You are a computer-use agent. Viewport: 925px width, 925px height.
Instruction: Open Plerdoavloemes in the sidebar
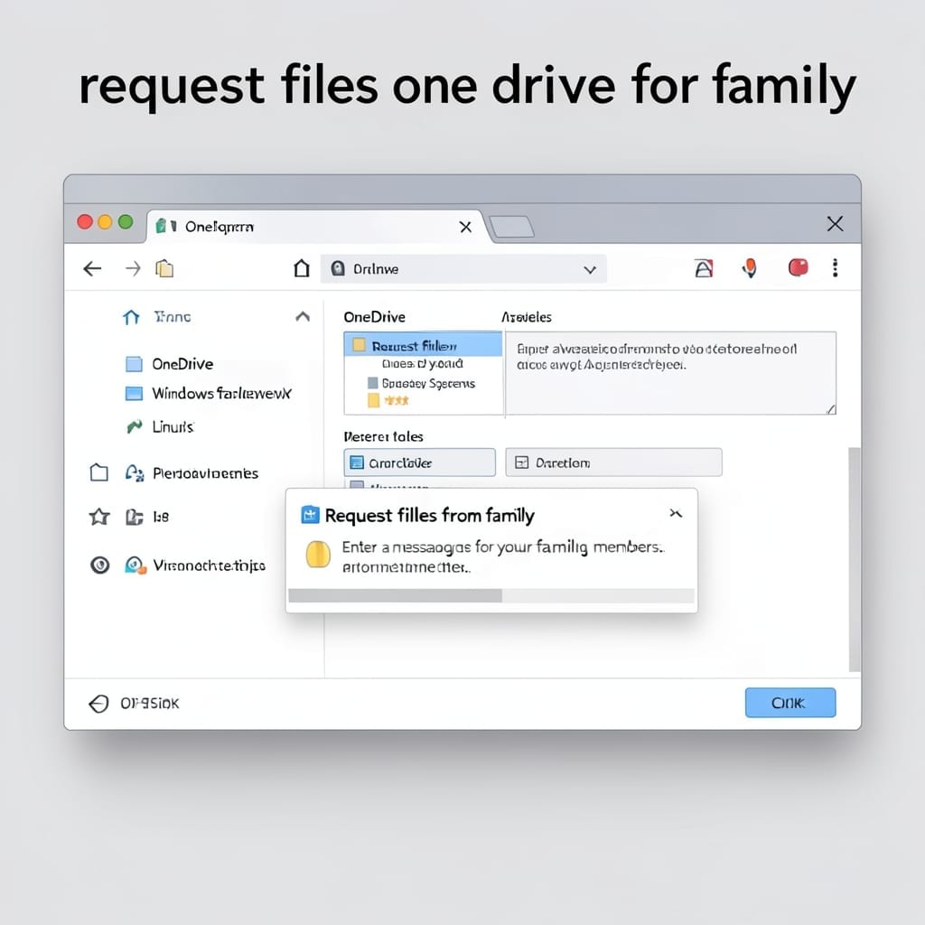[205, 473]
